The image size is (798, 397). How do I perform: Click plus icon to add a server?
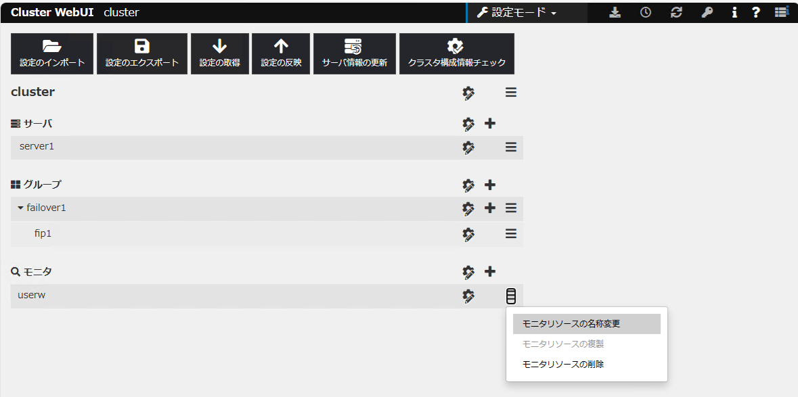[490, 124]
